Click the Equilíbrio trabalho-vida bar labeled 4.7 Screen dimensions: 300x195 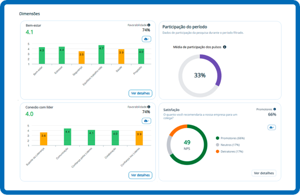(x=101, y=54)
